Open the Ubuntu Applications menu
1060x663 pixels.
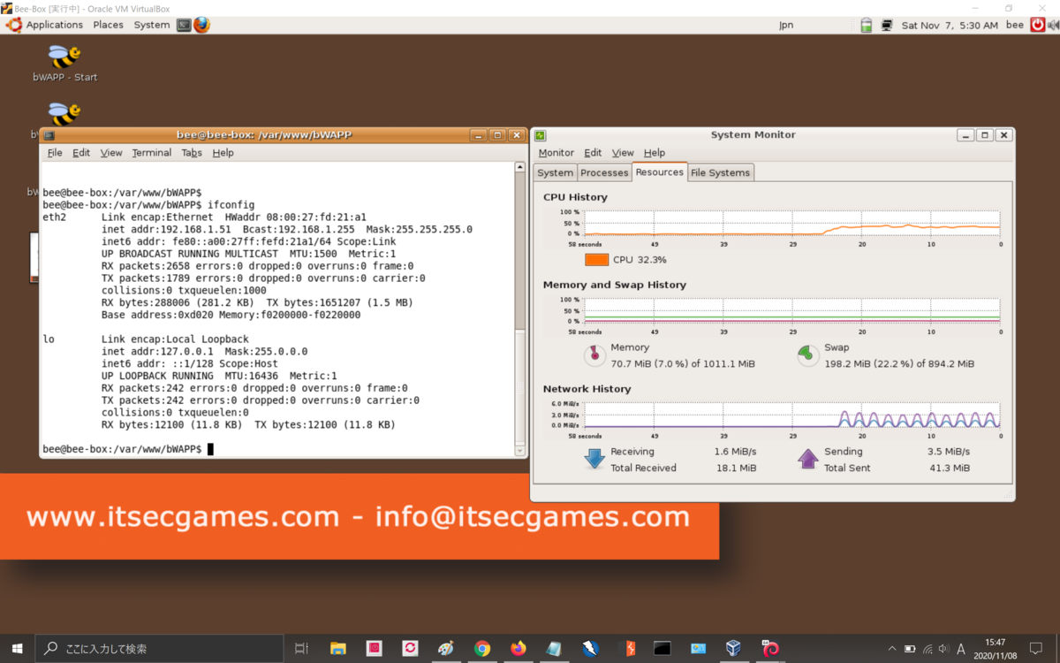tap(44, 25)
